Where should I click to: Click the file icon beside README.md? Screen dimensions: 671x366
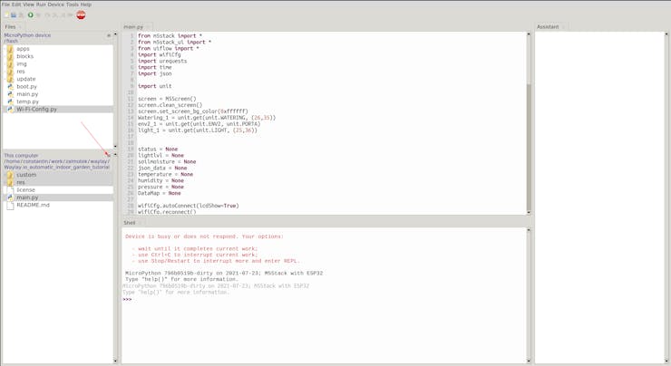tap(10, 206)
